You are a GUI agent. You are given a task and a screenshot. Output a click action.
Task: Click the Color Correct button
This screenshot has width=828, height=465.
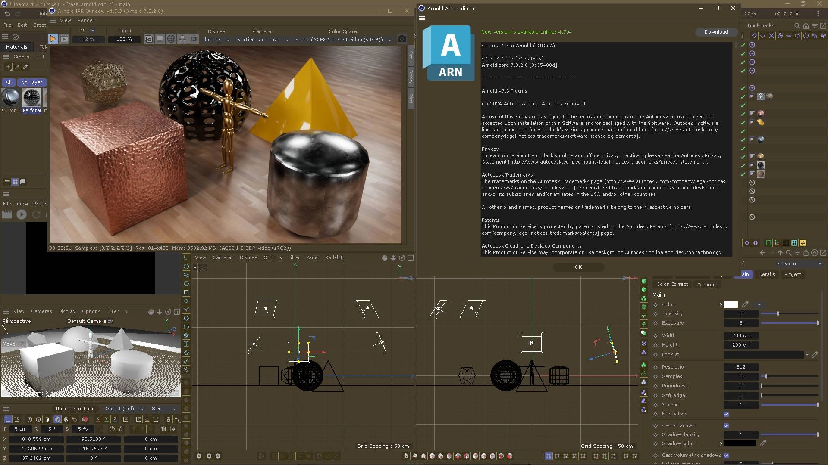tap(672, 285)
